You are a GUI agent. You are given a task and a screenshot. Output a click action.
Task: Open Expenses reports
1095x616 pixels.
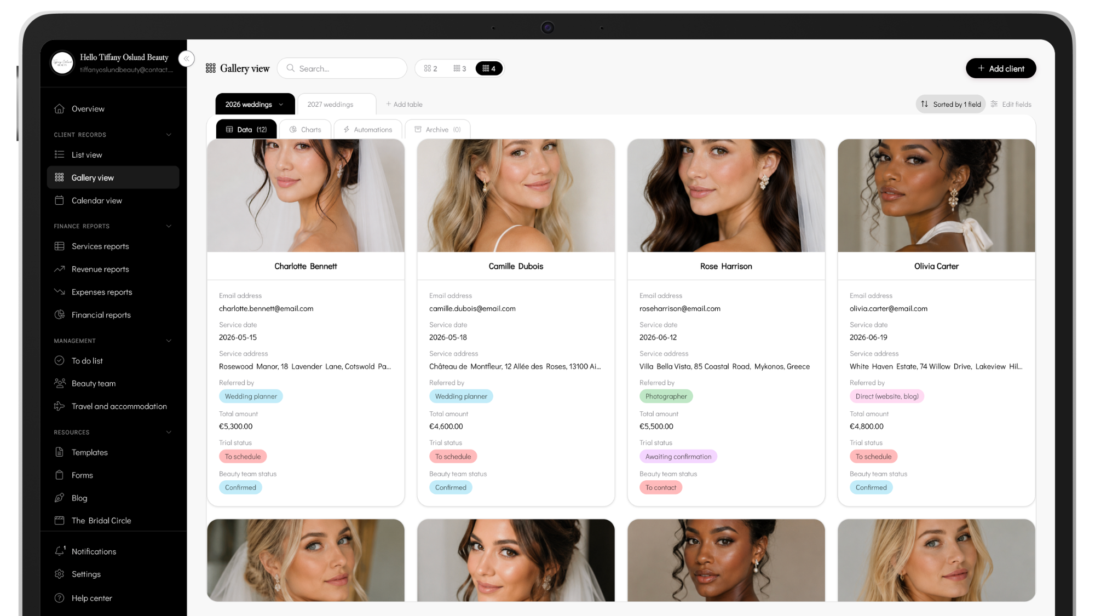coord(113,292)
